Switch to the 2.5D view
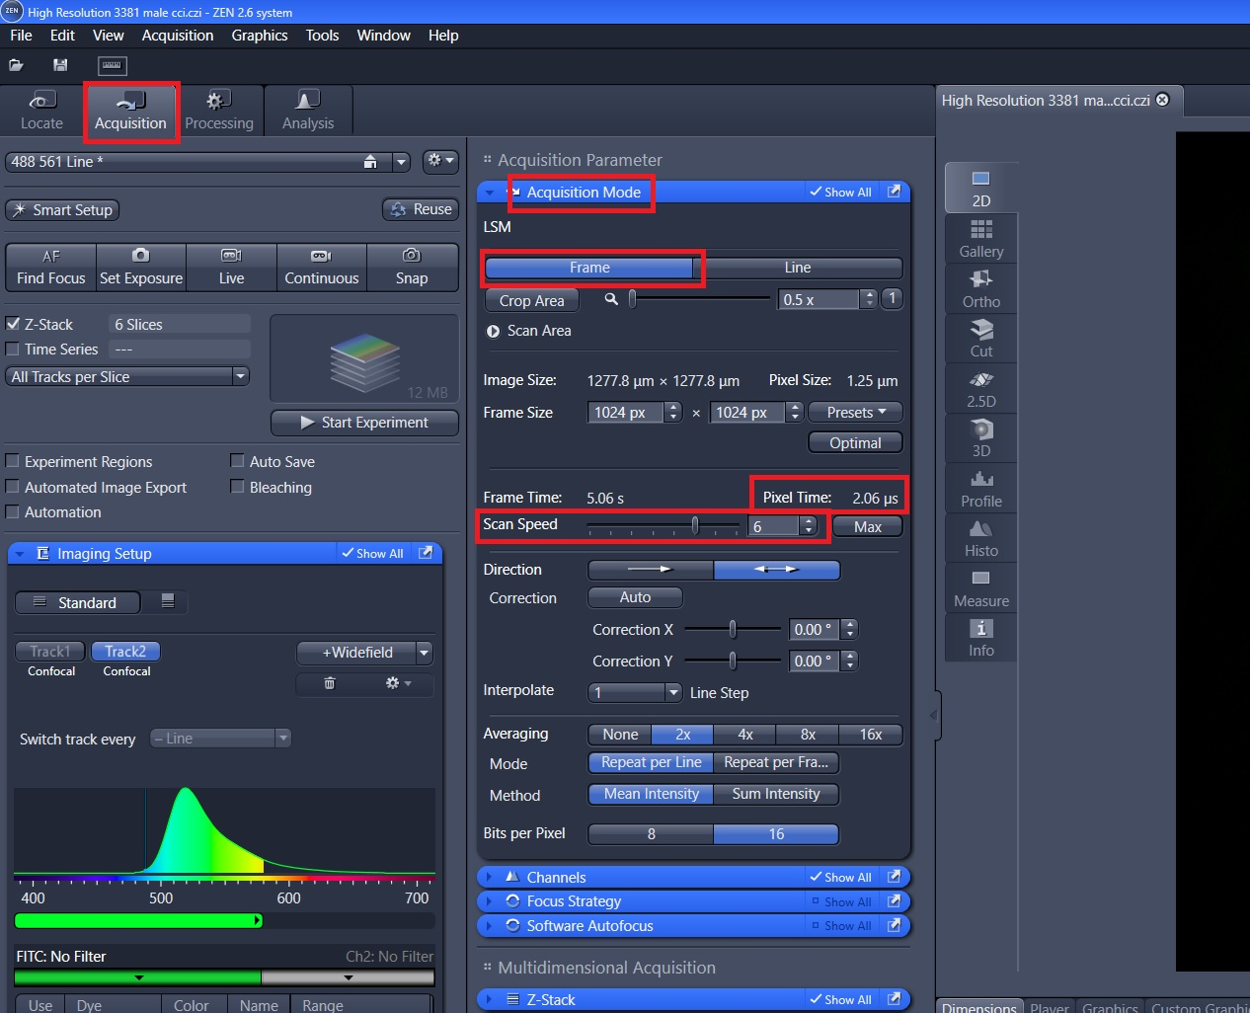This screenshot has height=1013, width=1250. [980, 388]
